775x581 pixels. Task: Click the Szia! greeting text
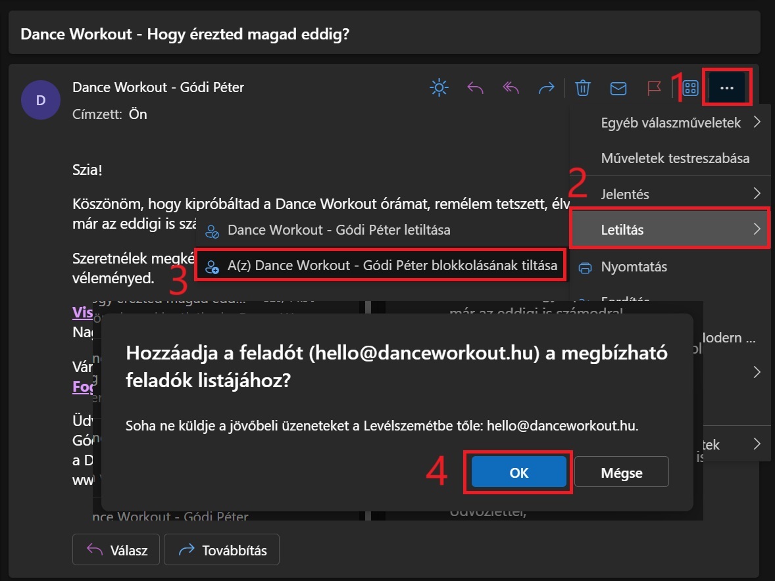pos(87,170)
